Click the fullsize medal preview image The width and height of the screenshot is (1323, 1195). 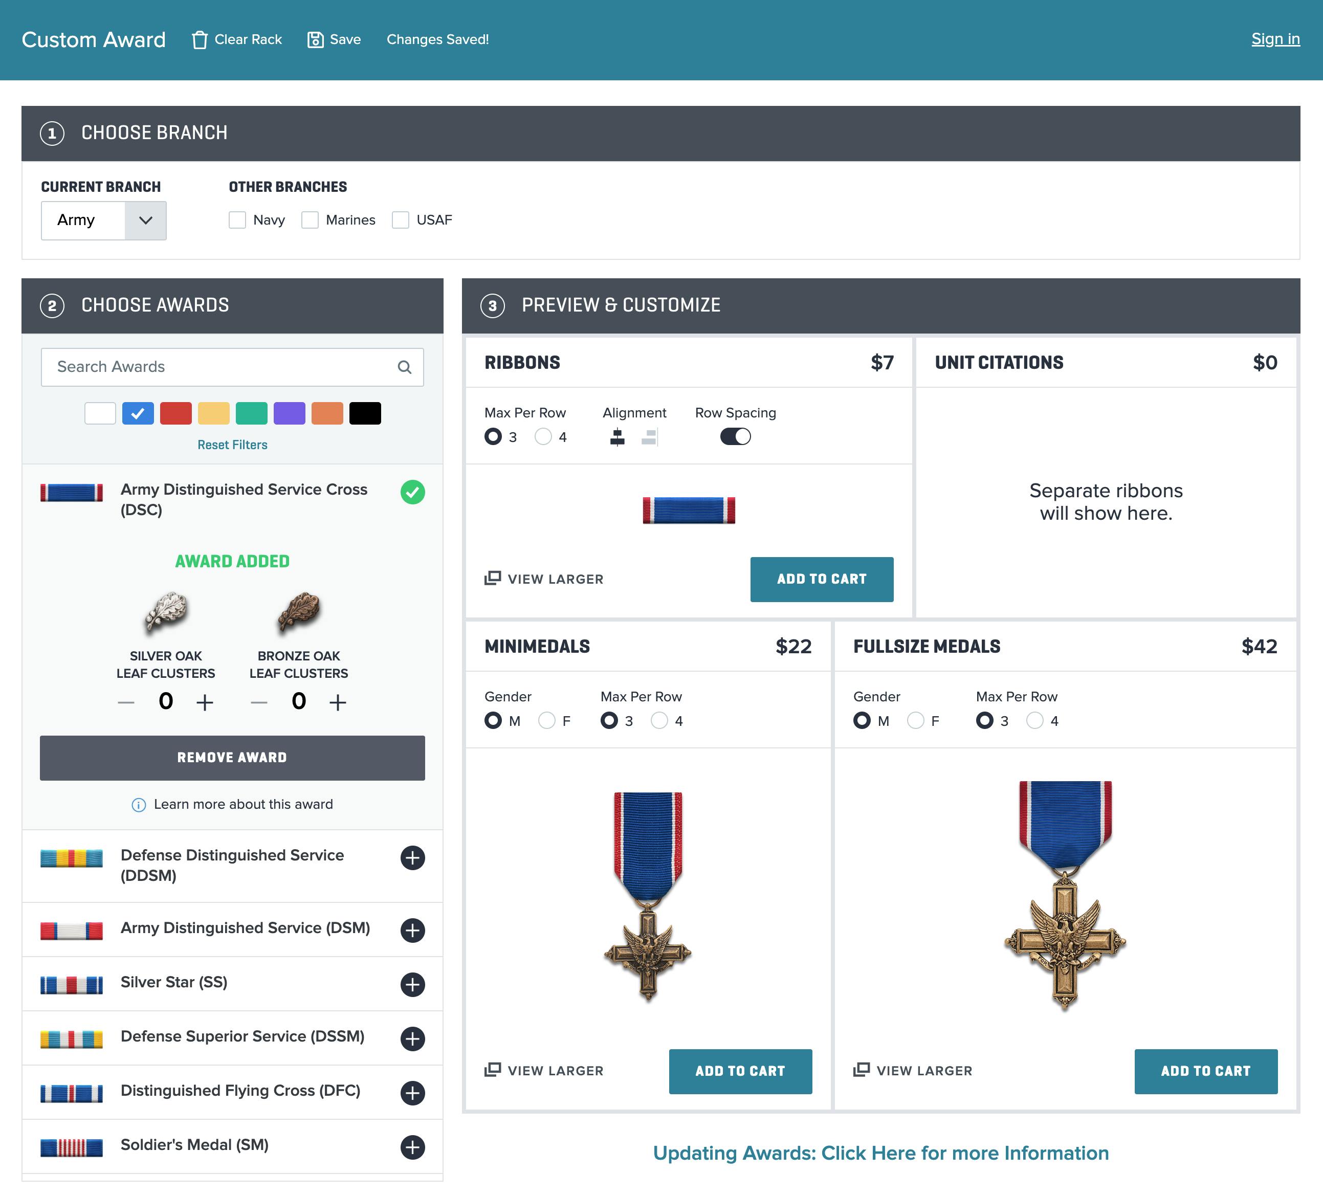coord(1065,896)
